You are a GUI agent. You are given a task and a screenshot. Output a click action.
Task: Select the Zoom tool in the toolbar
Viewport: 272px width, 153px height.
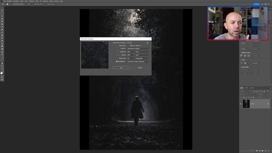[x=2, y=66]
